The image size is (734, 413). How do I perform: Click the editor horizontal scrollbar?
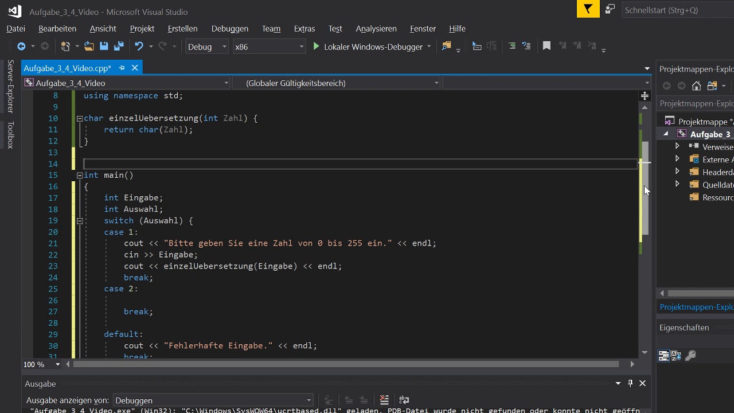point(346,364)
